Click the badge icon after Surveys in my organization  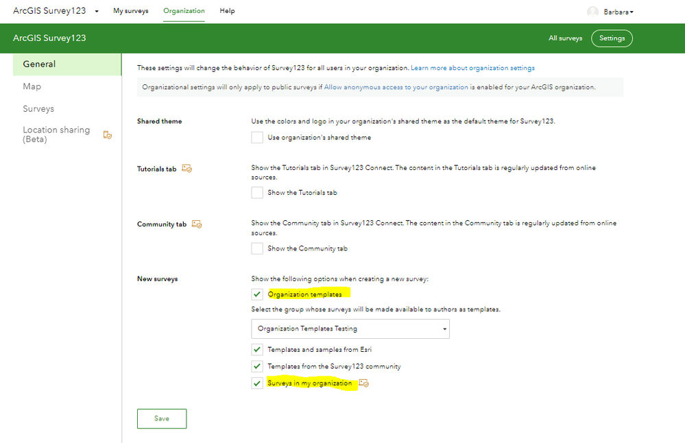364,383
